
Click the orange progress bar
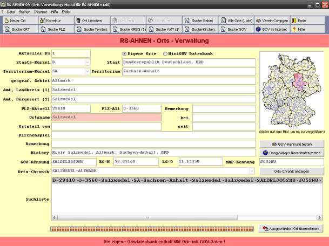152,229
